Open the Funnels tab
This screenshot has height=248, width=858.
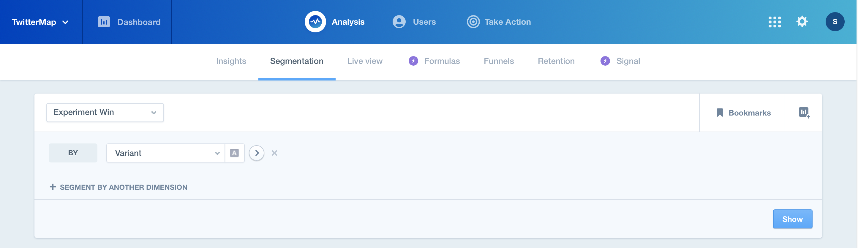click(499, 61)
